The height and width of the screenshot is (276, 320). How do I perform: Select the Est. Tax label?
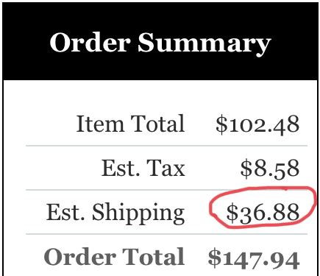tap(143, 168)
